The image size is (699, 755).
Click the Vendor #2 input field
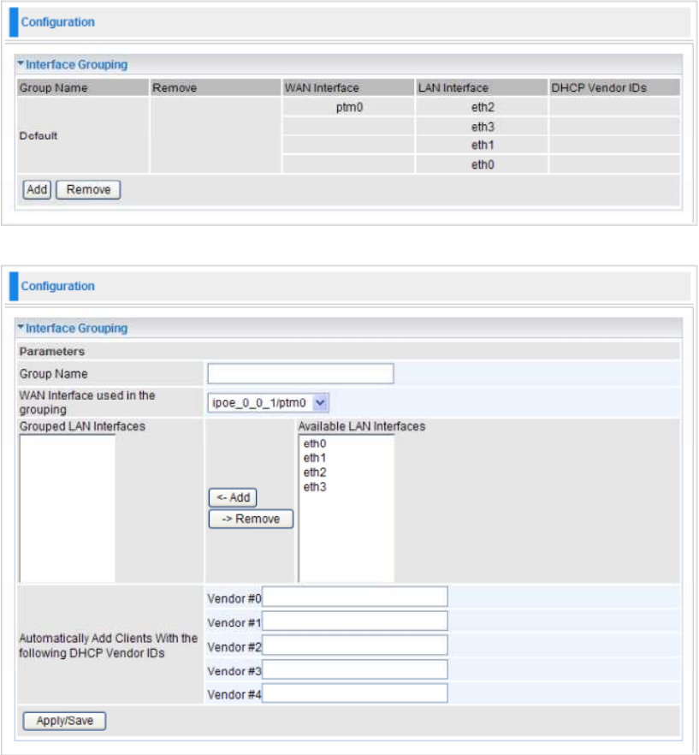tap(355, 645)
